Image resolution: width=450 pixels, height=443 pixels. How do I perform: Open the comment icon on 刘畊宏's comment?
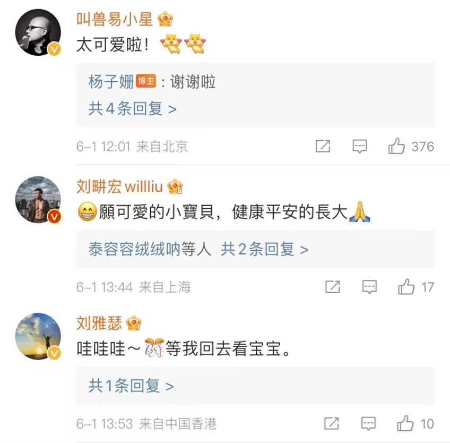(369, 287)
